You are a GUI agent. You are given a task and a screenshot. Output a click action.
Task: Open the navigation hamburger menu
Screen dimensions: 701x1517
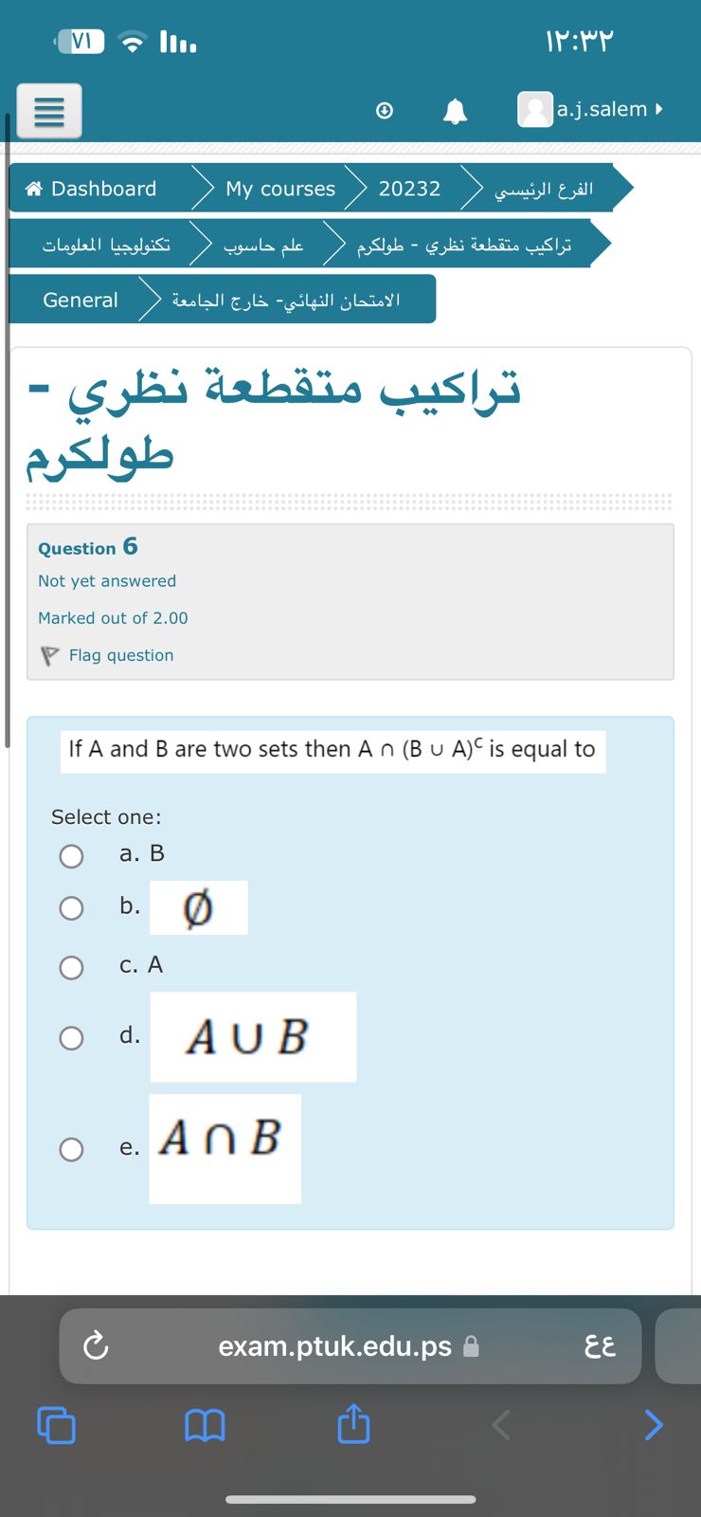(48, 110)
